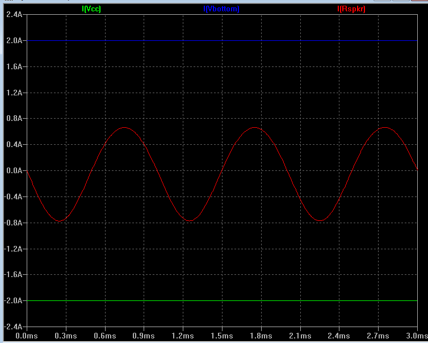Click the 0.8A vertical axis label
The width and height of the screenshot is (428, 343).
point(14,119)
